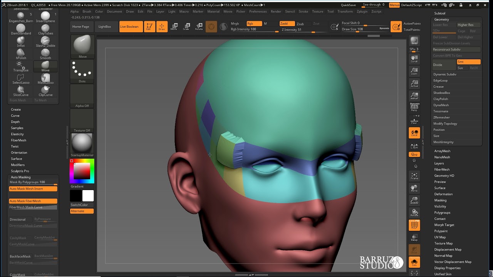Select the Smooth brush
This screenshot has width=493, height=277.
45,54
